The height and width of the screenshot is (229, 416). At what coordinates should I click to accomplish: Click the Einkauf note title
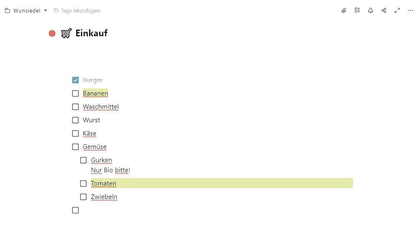[91, 33]
